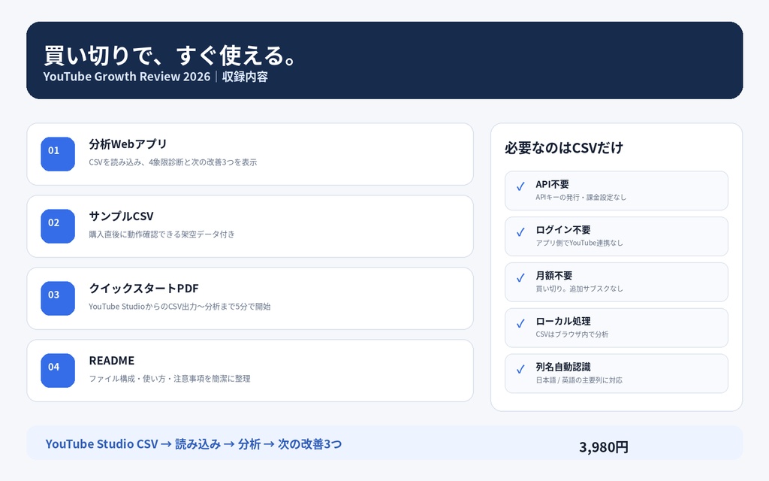Click the checkmark beside 列名自動認識
Image resolution: width=769 pixels, height=481 pixels.
(520, 369)
